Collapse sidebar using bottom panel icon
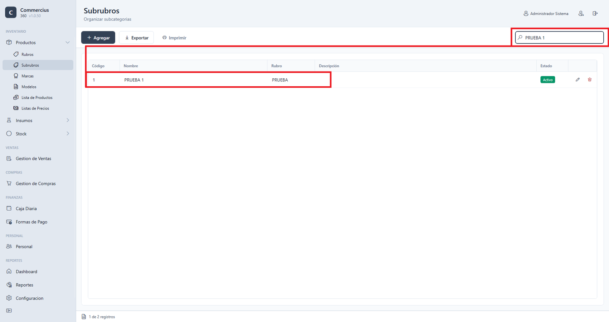Viewport: 609px width, 322px height. [x=9, y=311]
